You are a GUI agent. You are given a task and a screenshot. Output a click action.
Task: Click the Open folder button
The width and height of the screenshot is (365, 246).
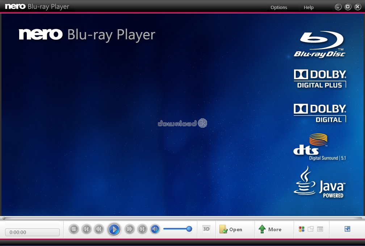231,229
